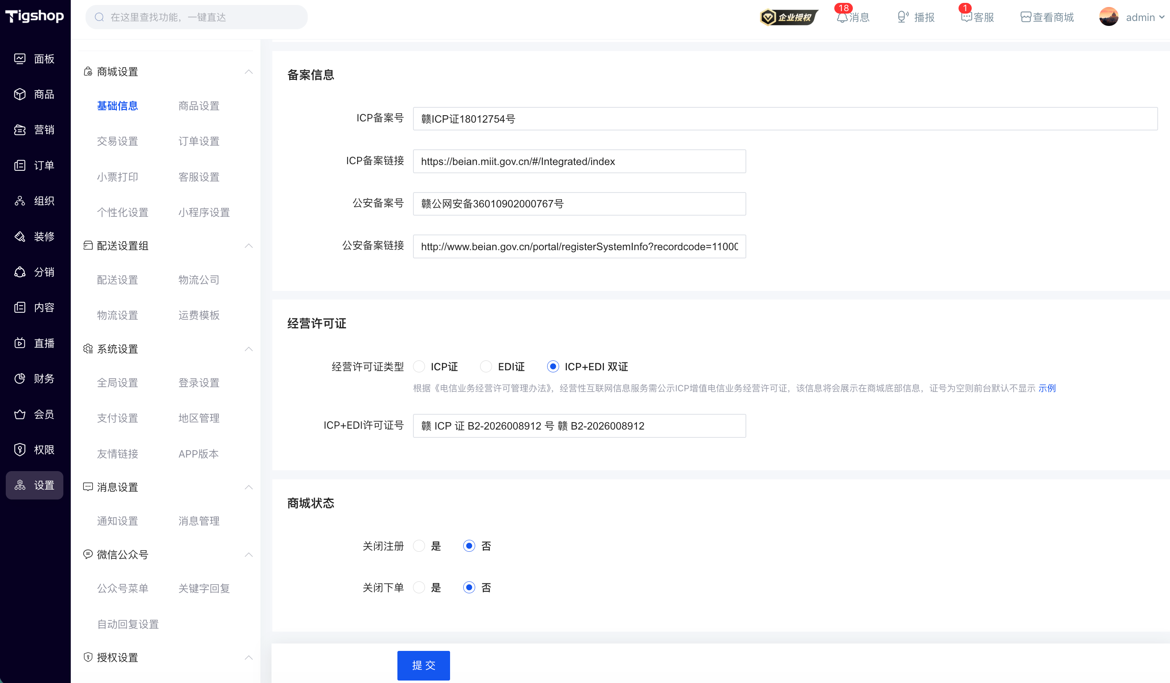
Task: Open the 面板 dashboard icon
Action: [x=19, y=58]
